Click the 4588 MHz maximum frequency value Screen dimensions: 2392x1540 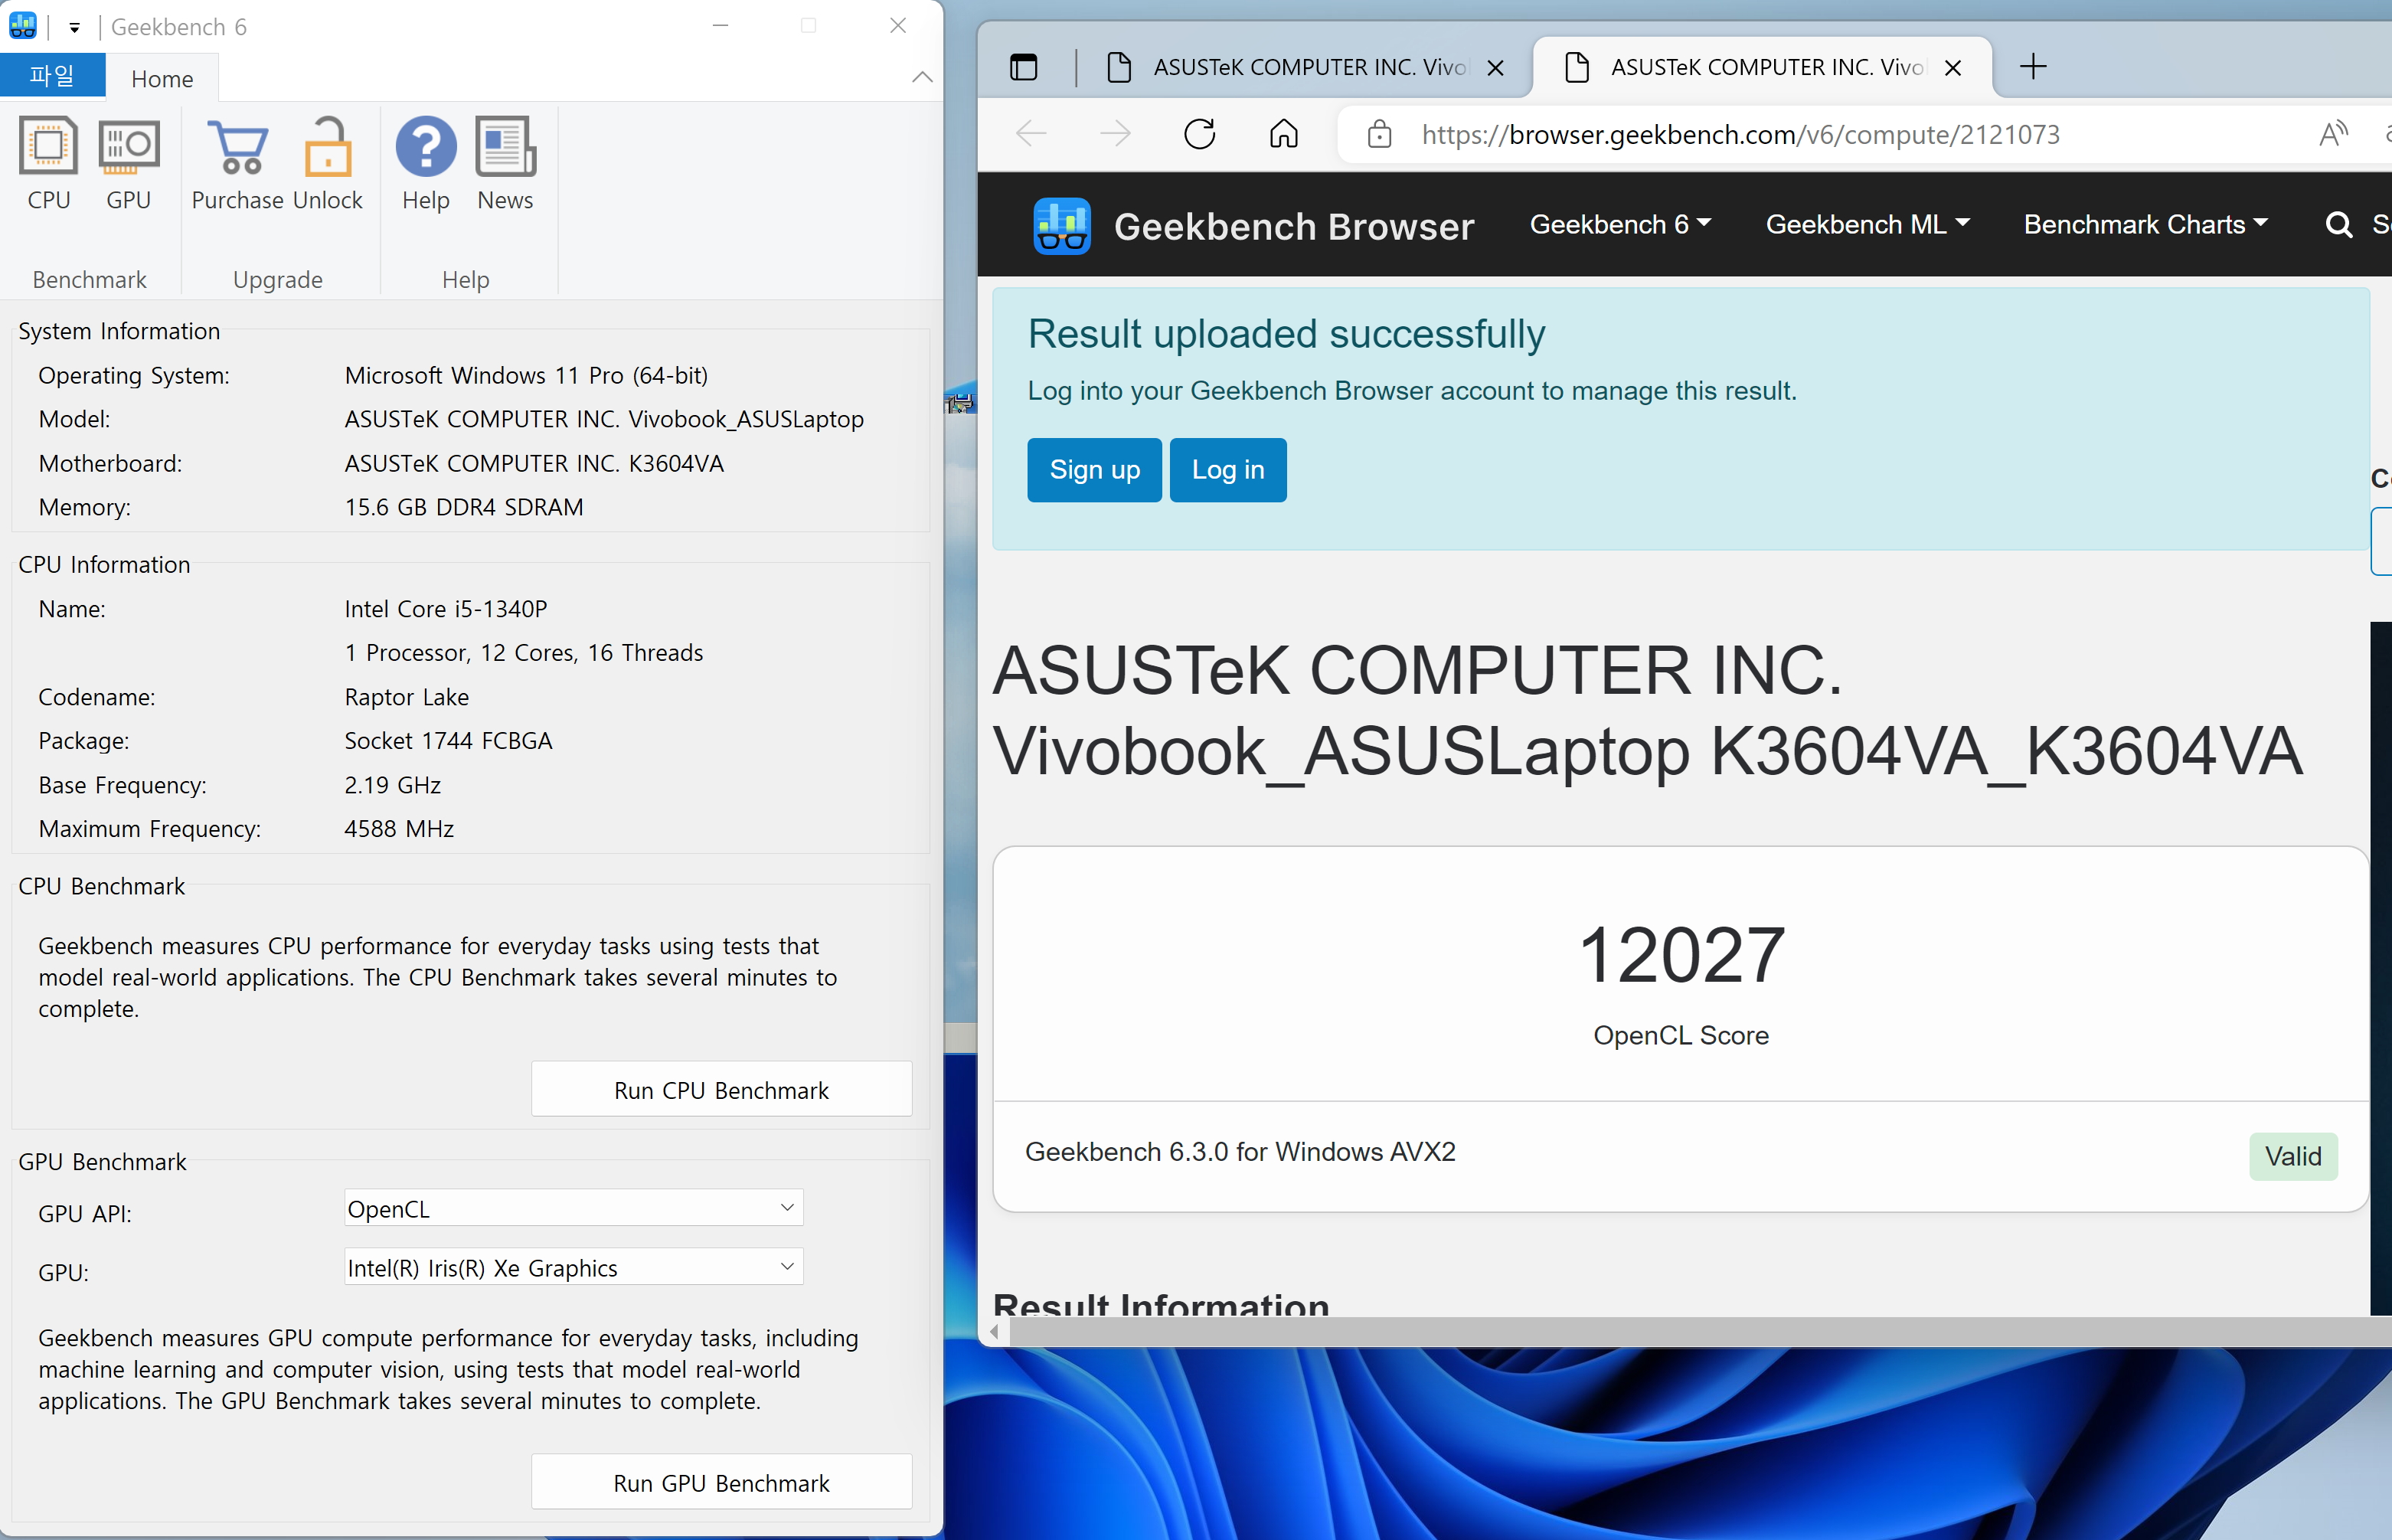(399, 828)
